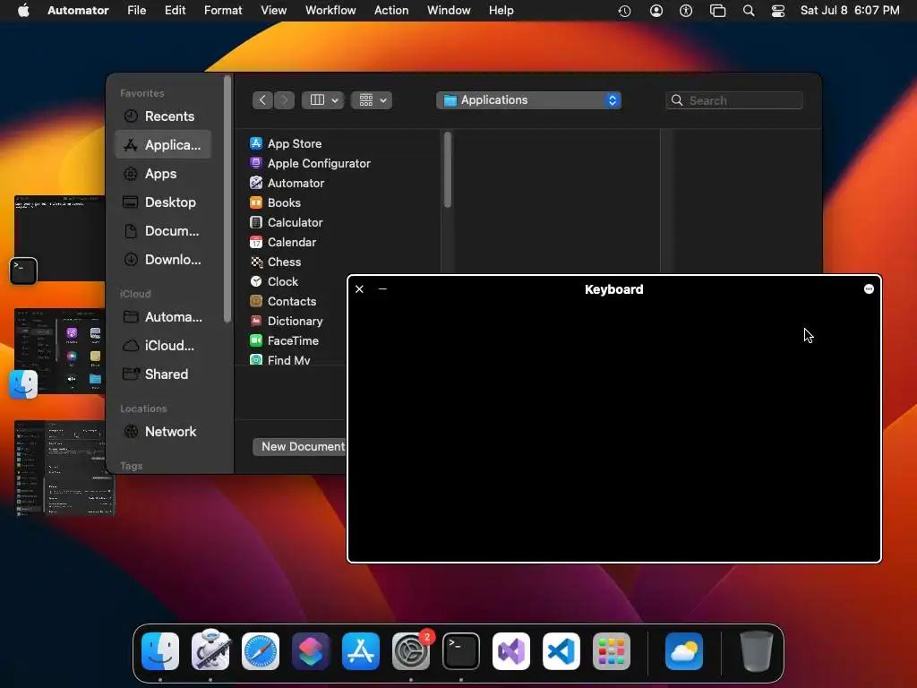Launch Safari from the Dock
Image resolution: width=917 pixels, height=688 pixels.
261,651
